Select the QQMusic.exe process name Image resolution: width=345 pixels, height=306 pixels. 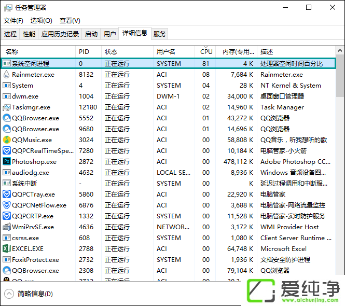pyautogui.click(x=32, y=140)
